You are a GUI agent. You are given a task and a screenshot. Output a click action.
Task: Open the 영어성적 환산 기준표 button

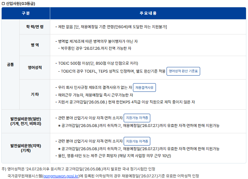[183, 71]
